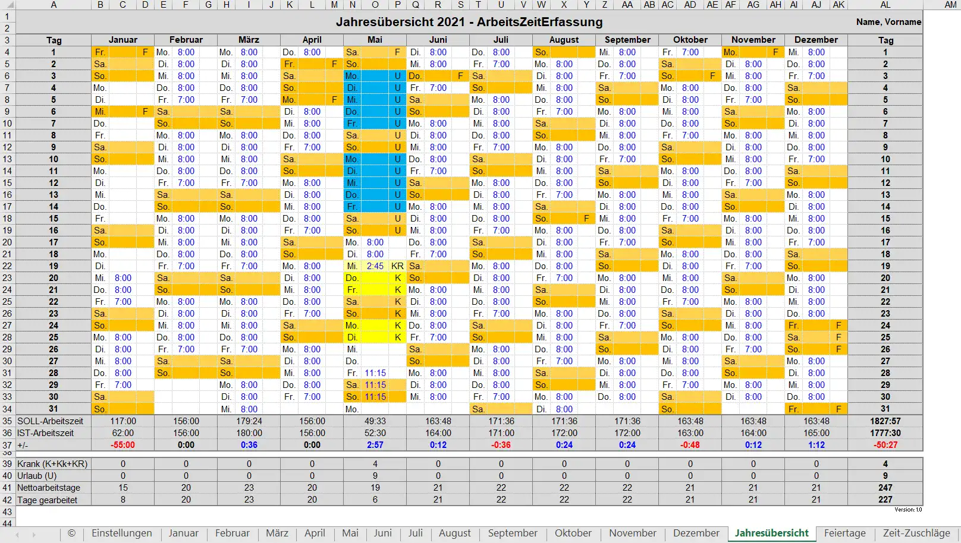961x543 pixels.
Task: Select the yearly total '1777:30' cell
Action: click(885, 433)
